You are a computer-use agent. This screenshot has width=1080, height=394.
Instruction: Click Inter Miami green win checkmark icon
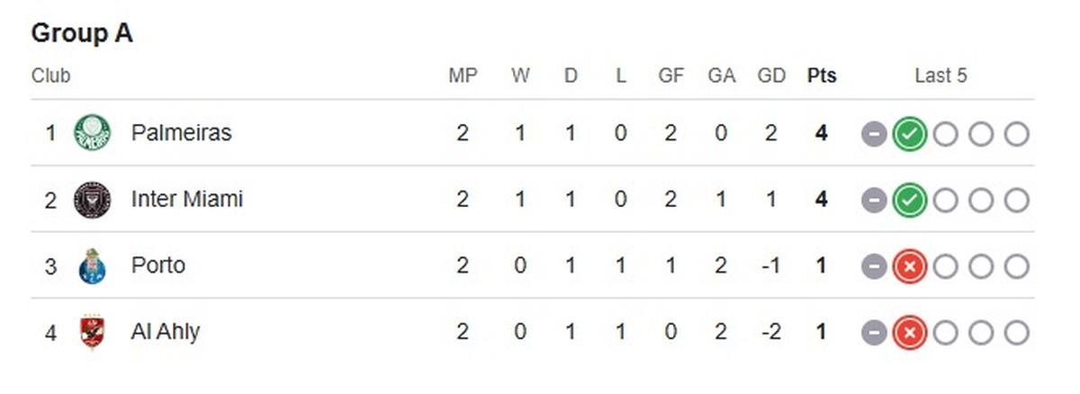(x=910, y=201)
